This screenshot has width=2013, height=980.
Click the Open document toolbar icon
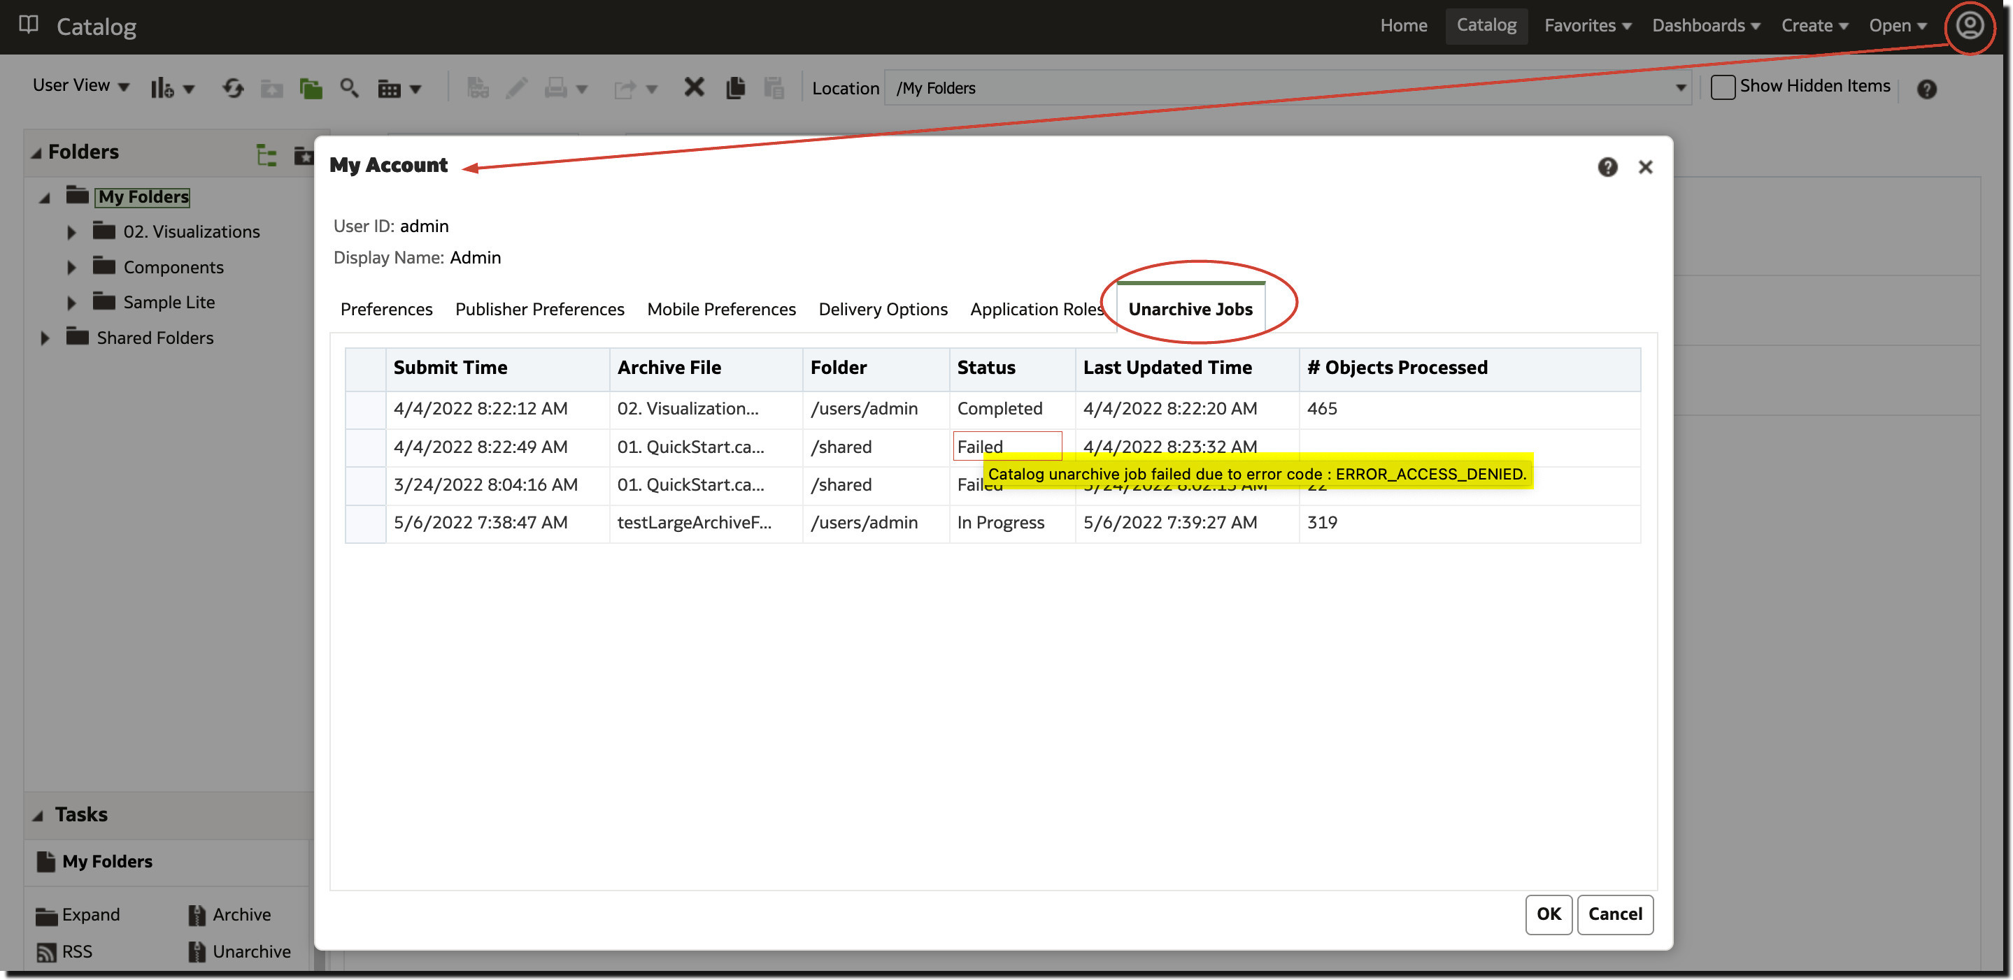[478, 87]
